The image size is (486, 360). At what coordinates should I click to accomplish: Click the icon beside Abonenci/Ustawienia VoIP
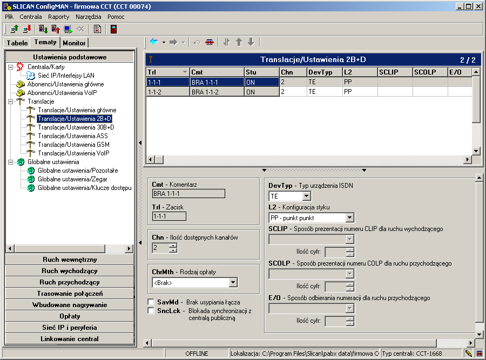click(21, 93)
